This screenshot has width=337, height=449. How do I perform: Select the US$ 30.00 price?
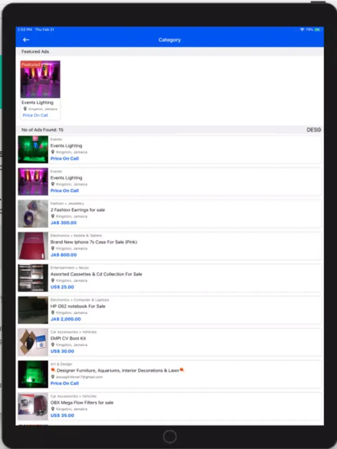(62, 351)
